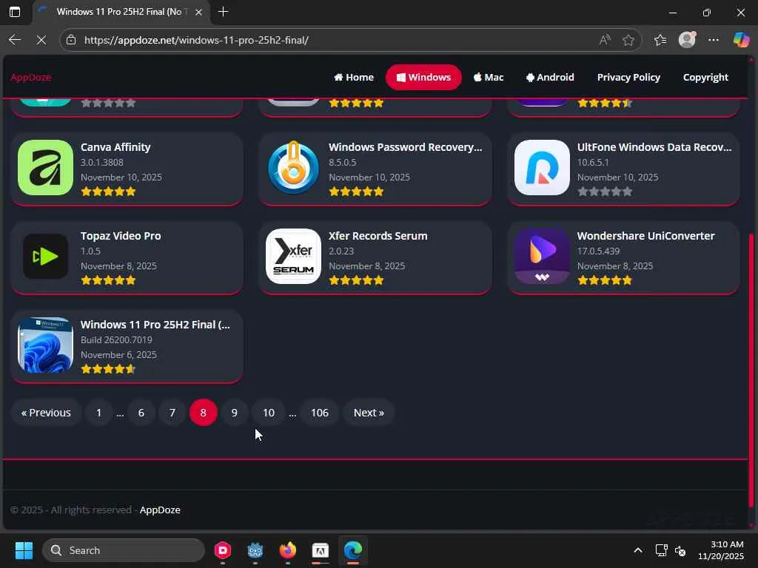The height and width of the screenshot is (568, 758).
Task: Open the Canva Affinity app icon
Action: click(x=45, y=168)
